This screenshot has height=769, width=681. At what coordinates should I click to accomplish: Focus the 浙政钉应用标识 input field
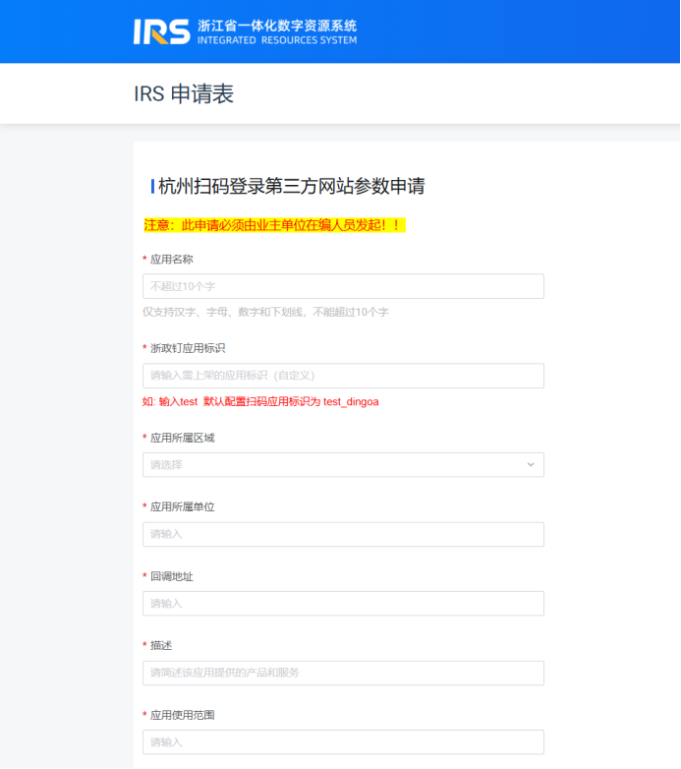343,376
